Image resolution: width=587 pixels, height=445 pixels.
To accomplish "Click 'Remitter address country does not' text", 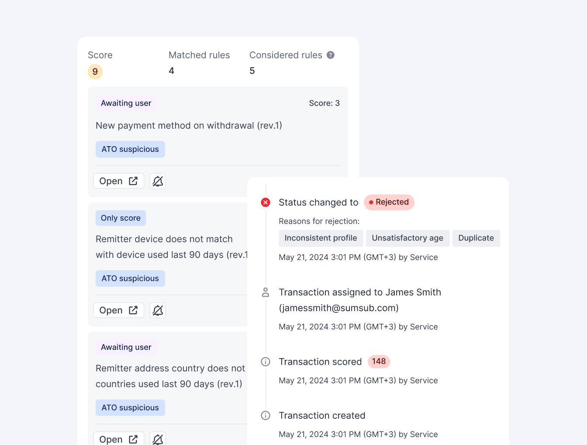I will pos(170,368).
